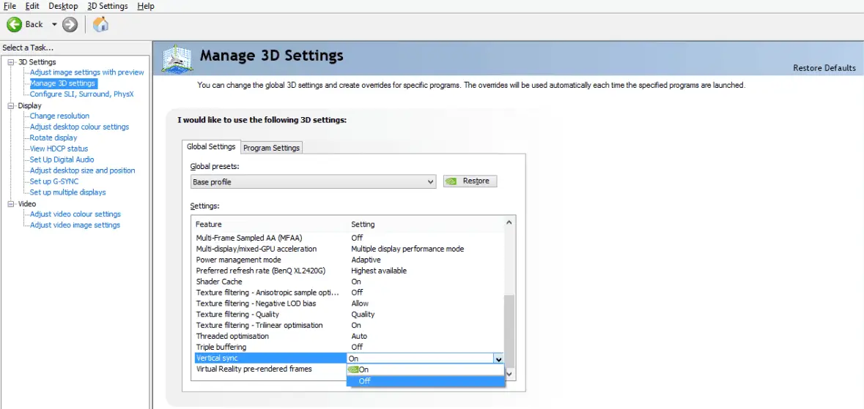Open Configure SLI, Surround, PhysX
864x409 pixels.
click(x=81, y=94)
